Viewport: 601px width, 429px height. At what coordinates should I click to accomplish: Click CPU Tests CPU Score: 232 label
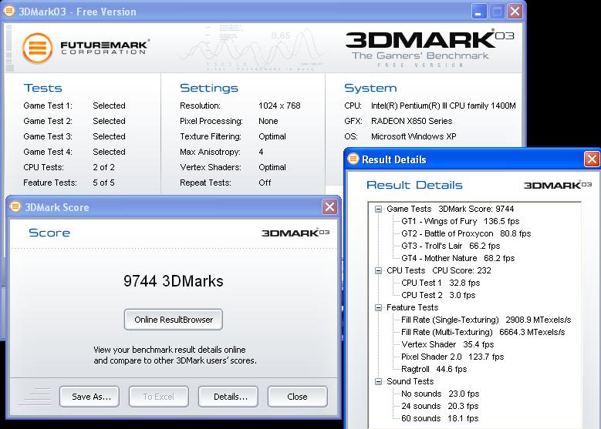(439, 270)
